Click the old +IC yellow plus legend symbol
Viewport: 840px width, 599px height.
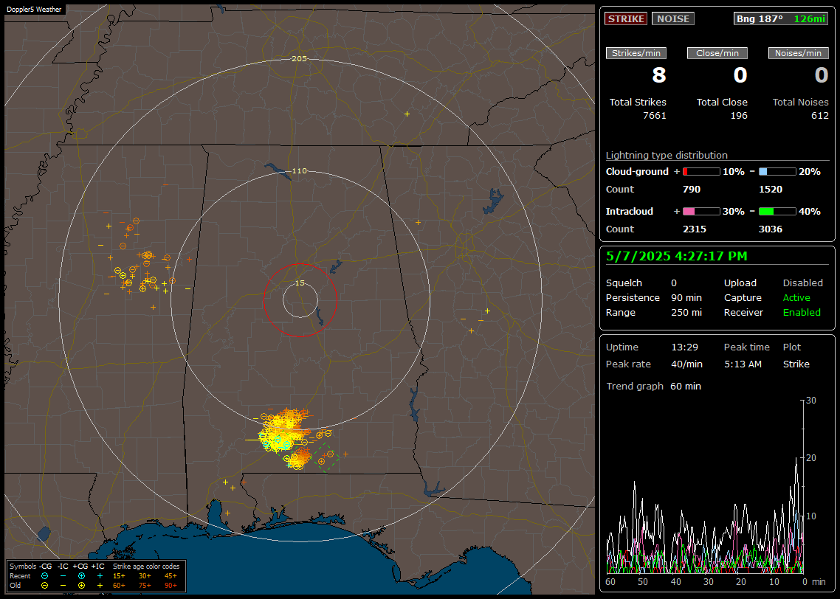point(99,586)
